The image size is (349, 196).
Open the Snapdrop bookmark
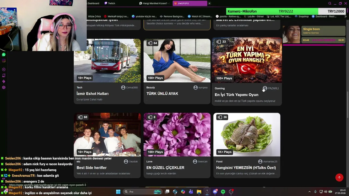click(x=302, y=16)
